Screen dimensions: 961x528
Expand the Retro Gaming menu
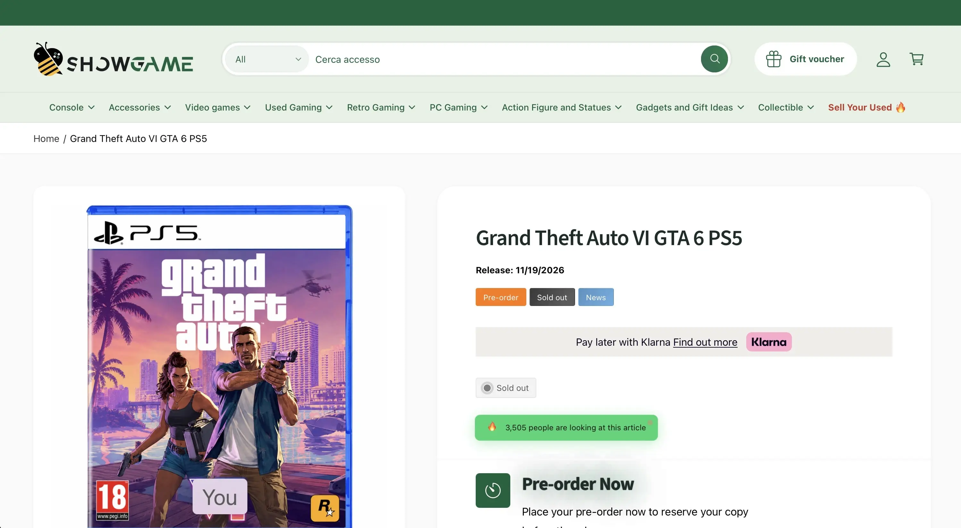381,107
